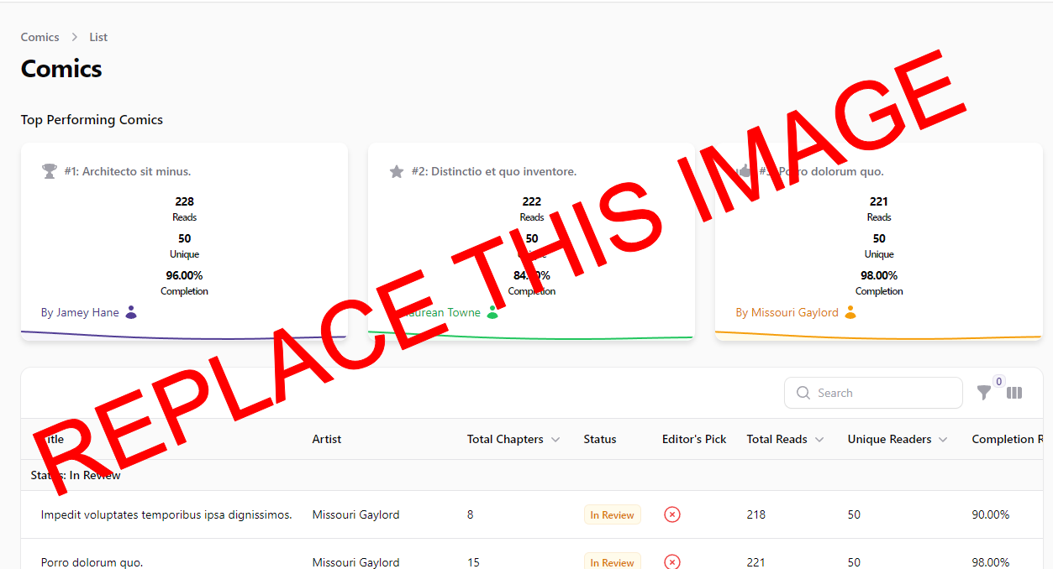Toggle Editor's Pick for Porro dolorum row
1053x569 pixels.
point(671,561)
